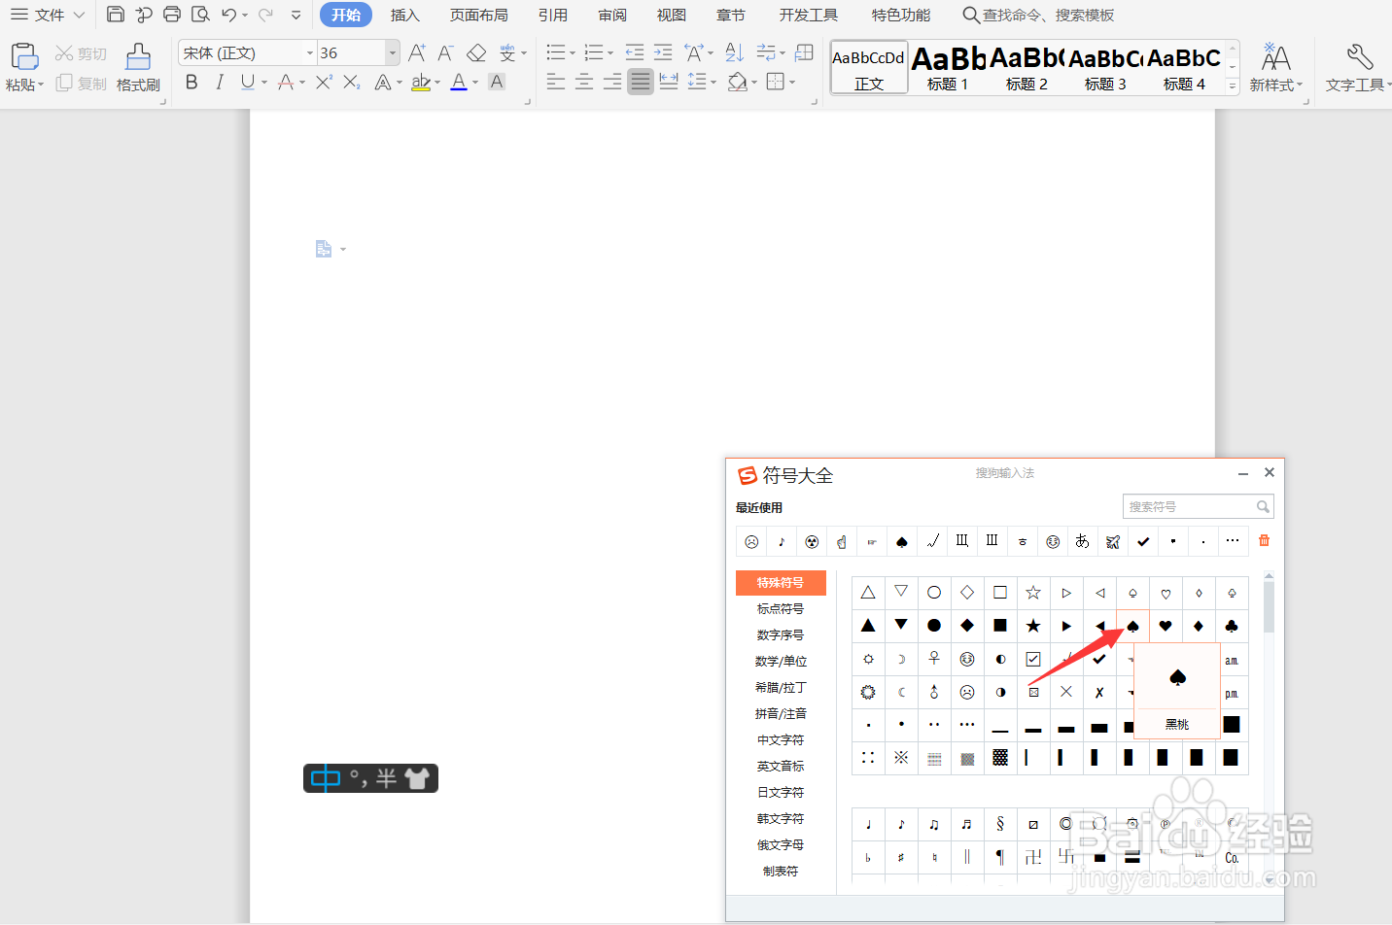Click the Paste clipboard icon

[24, 56]
